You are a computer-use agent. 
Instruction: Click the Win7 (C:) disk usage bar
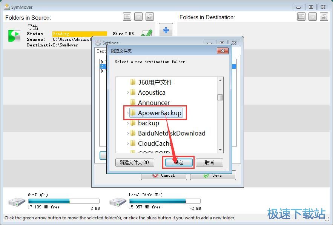tap(64, 201)
